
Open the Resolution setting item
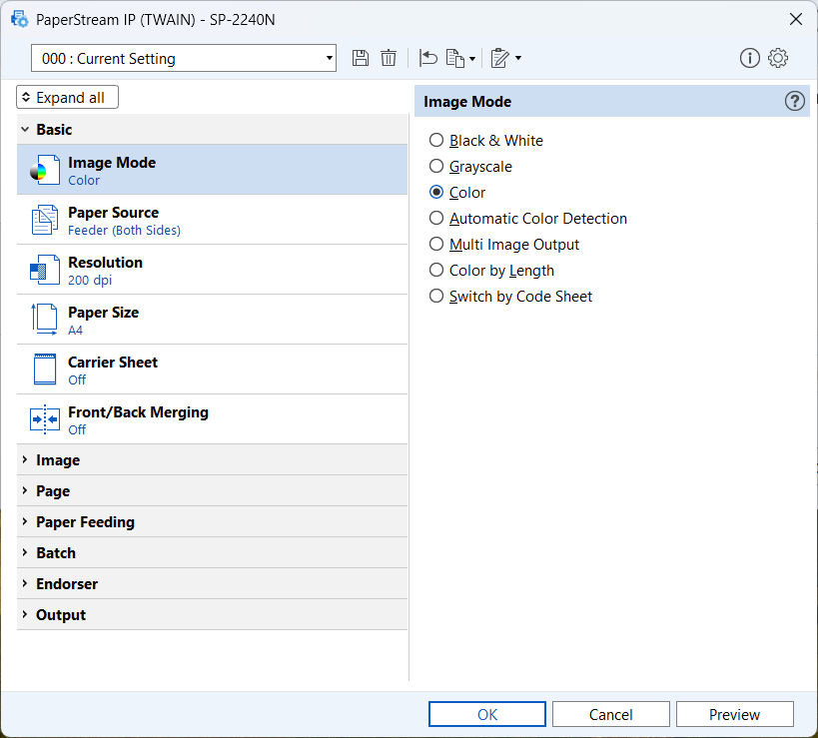212,271
